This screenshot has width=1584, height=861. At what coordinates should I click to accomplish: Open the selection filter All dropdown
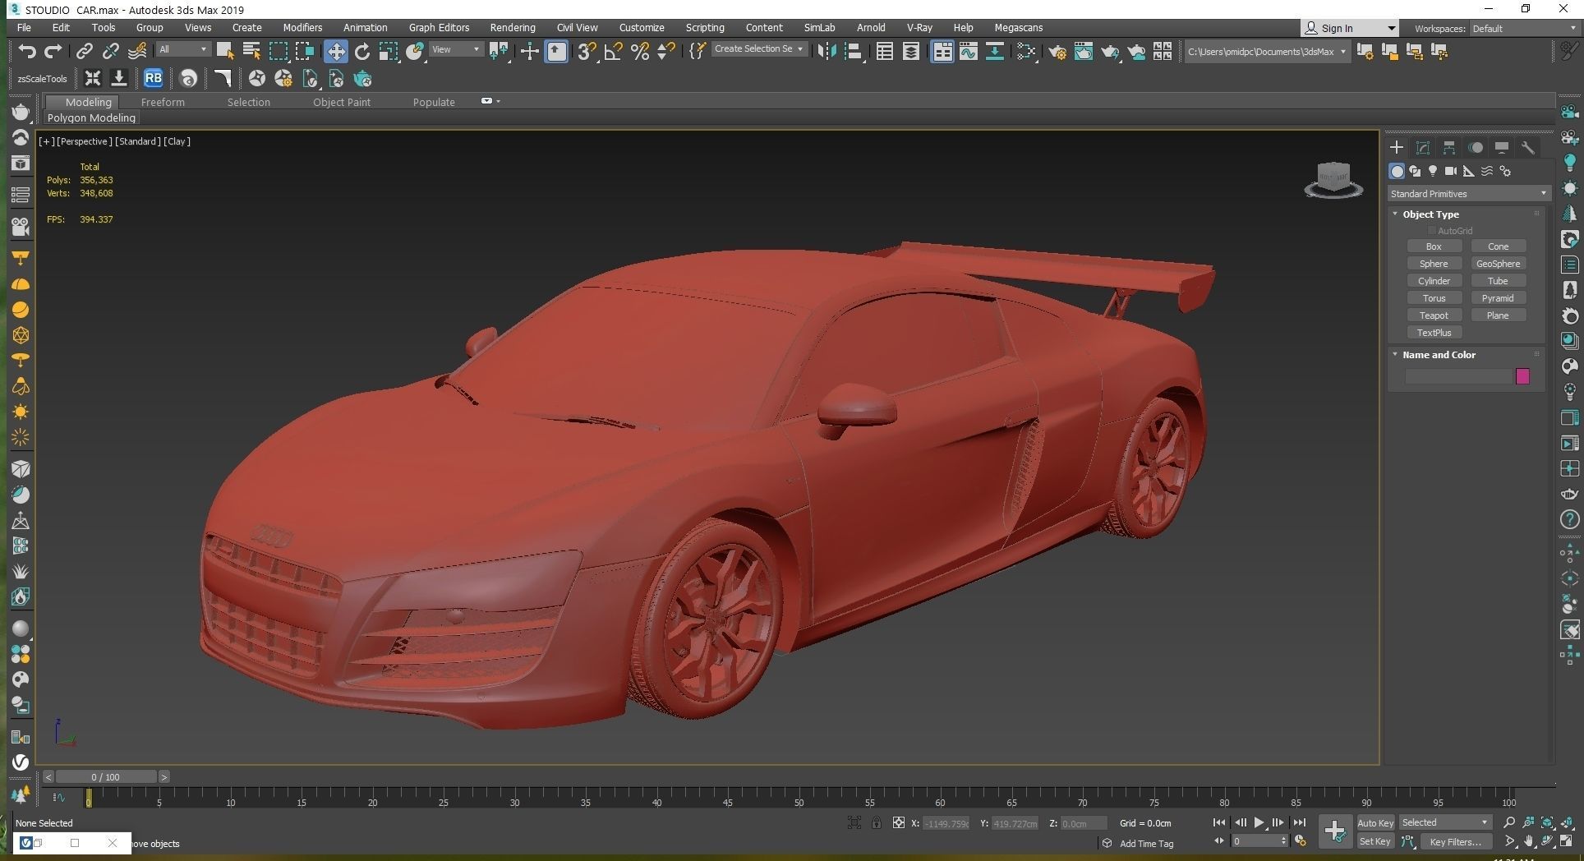click(182, 49)
